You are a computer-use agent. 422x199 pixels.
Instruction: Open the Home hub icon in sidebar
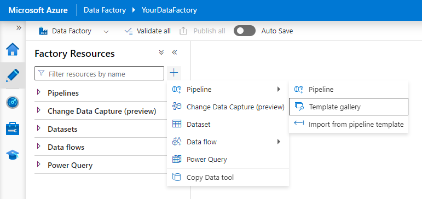coord(13,50)
